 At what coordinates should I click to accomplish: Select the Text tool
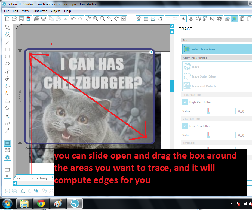click(x=7, y=115)
